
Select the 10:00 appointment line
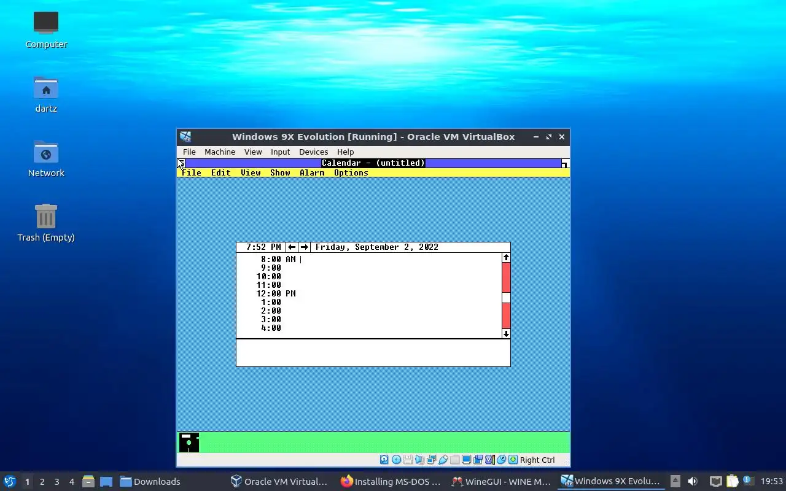(369, 276)
